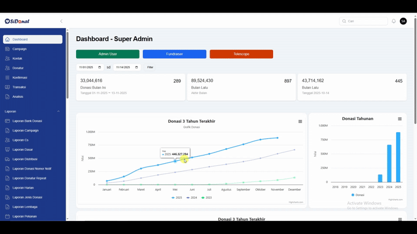Screen dimensions: 417x234
Task: Toggle the 2025 series in the legend
Action: point(177,198)
